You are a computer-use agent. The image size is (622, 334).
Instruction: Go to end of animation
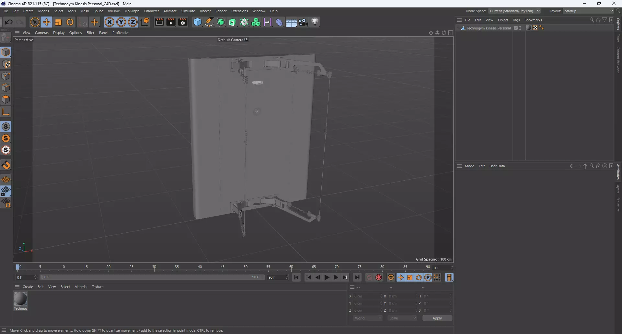(x=357, y=277)
